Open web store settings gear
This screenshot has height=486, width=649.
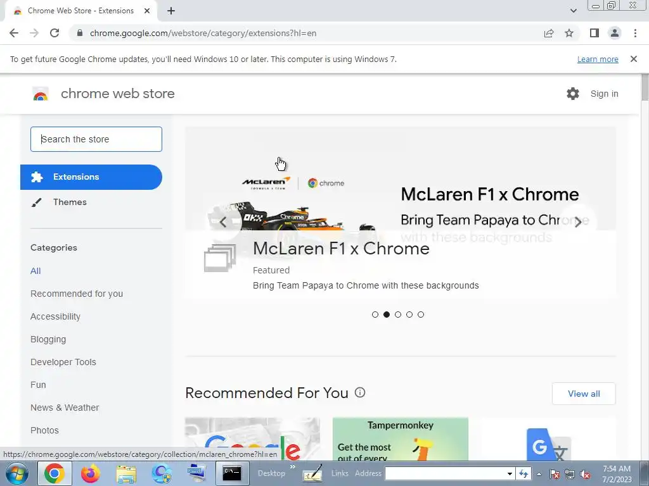[573, 94]
